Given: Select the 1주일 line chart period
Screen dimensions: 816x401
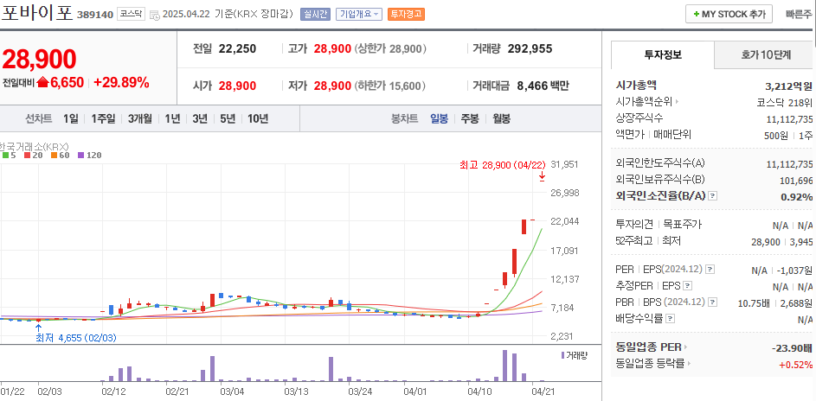Looking at the screenshot, I should [103, 118].
